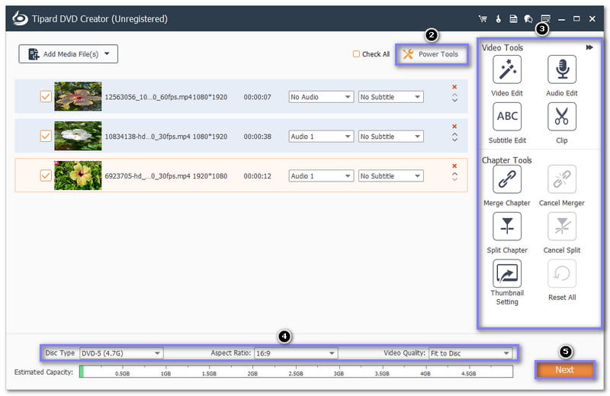Image resolution: width=610 pixels, height=396 pixels.
Task: Click the Power Tools button
Action: [431, 54]
